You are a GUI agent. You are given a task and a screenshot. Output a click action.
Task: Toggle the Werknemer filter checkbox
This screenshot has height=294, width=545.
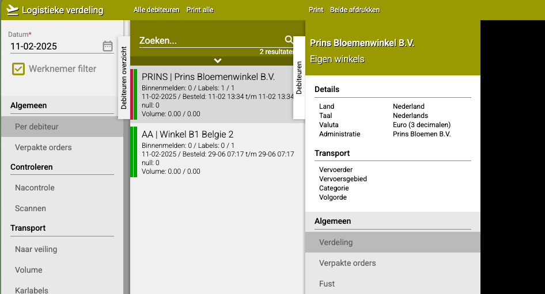coord(18,68)
